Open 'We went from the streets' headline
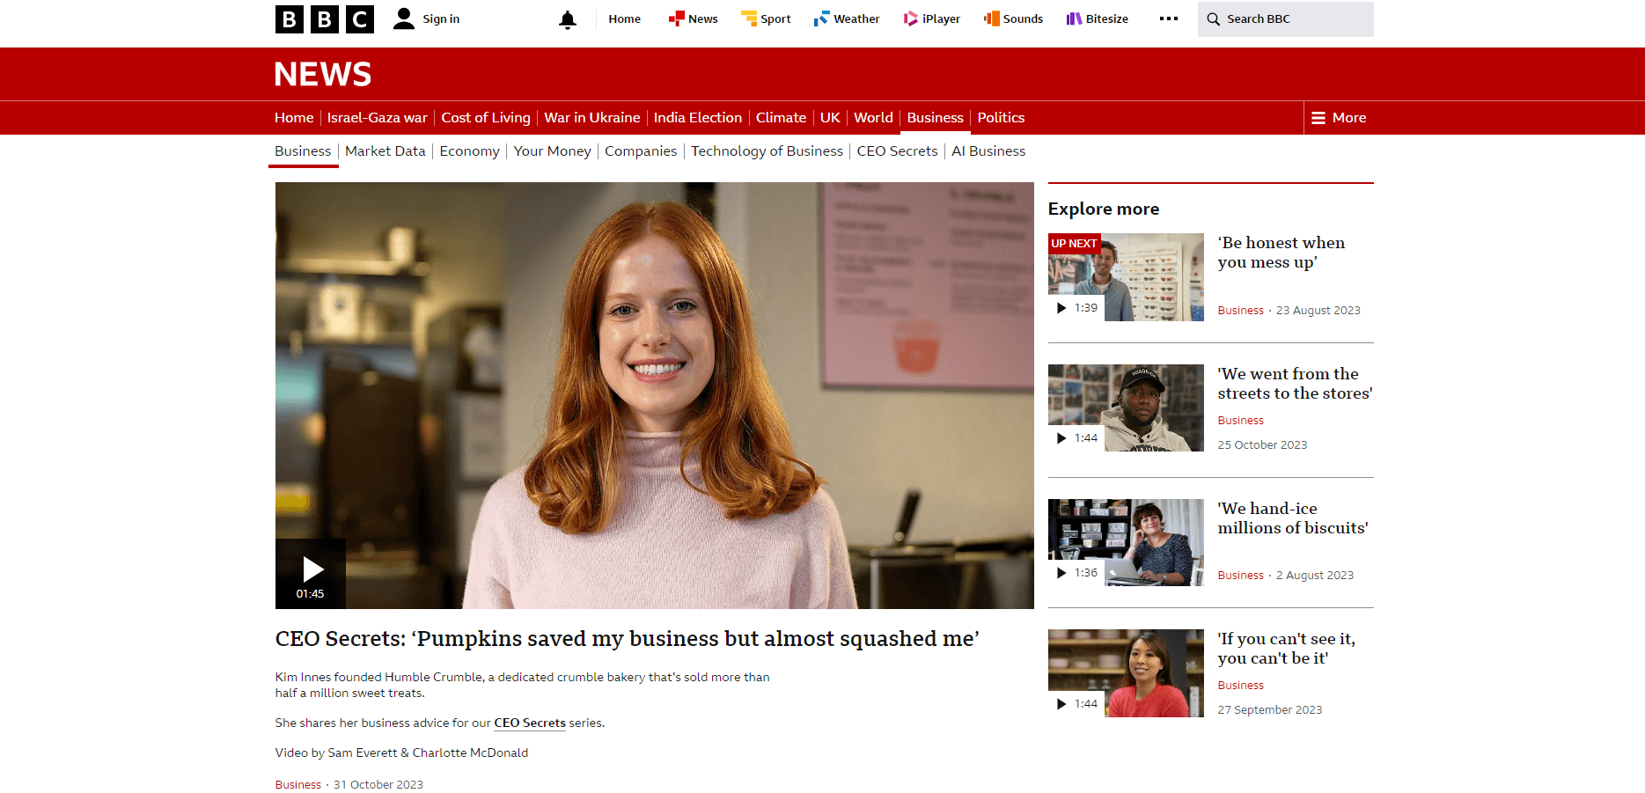 point(1295,384)
